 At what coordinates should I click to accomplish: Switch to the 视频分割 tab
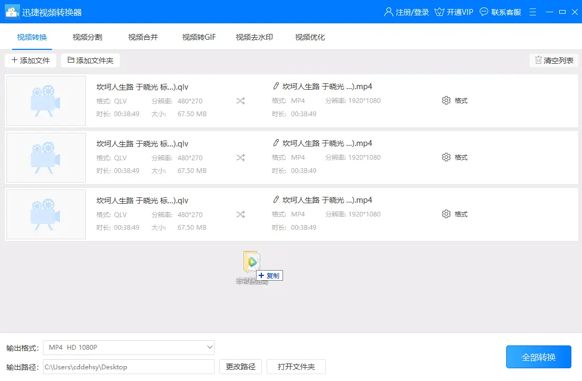click(87, 37)
